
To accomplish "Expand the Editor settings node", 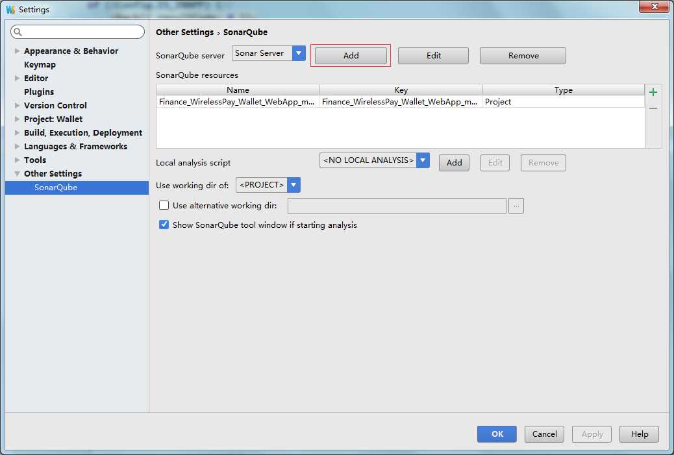I will pyautogui.click(x=17, y=78).
